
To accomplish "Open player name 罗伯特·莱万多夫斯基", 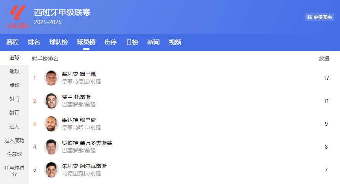I will [x=87, y=143].
